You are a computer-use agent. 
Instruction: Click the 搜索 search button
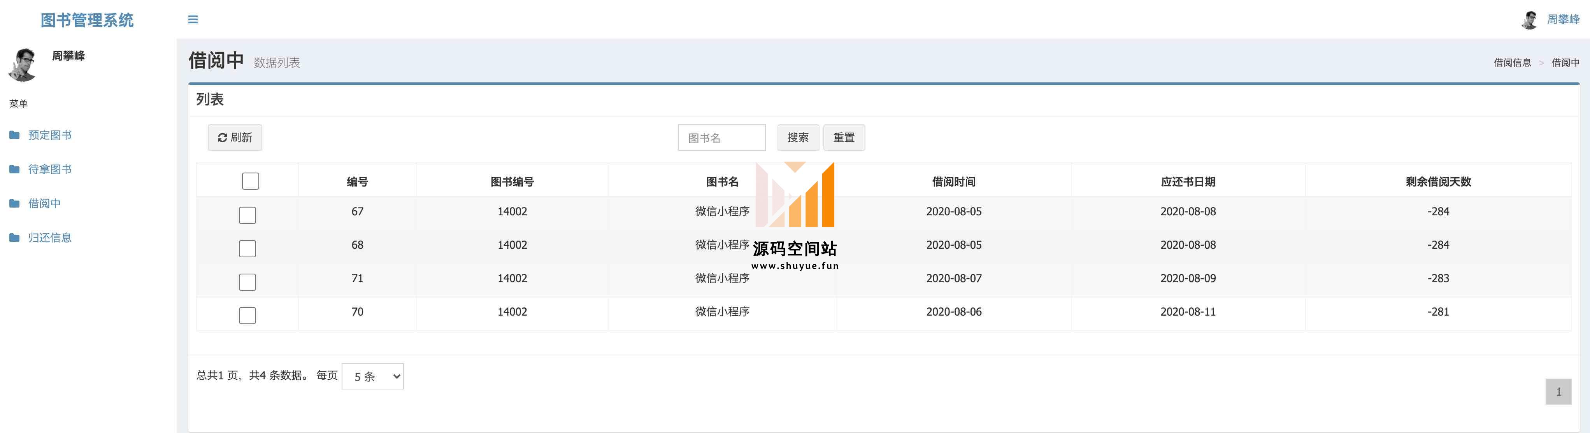click(x=798, y=138)
